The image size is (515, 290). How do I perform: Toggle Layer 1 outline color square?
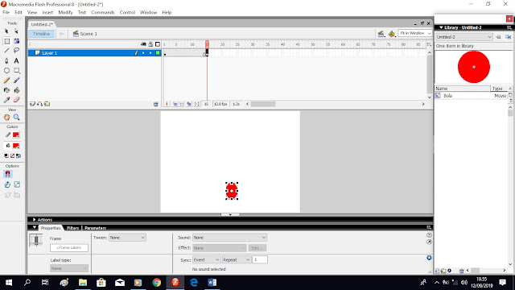(158, 52)
